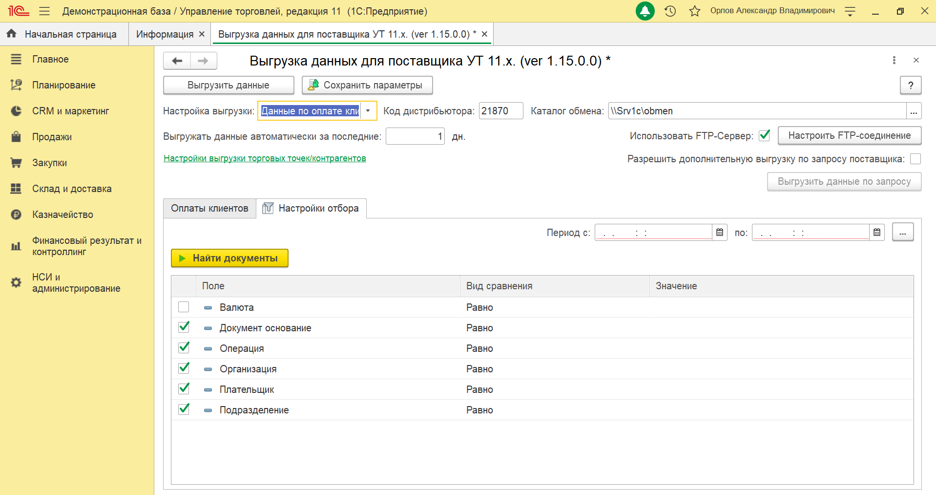
Task: Uncheck the Подразделение filter checkbox
Action: [x=184, y=409]
